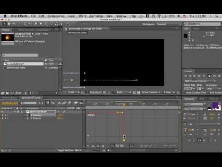Image resolution: width=222 pixels, height=167 pixels.
Task: Click Separate Dimensions button in graph editor
Action: pyautogui.click(x=131, y=146)
